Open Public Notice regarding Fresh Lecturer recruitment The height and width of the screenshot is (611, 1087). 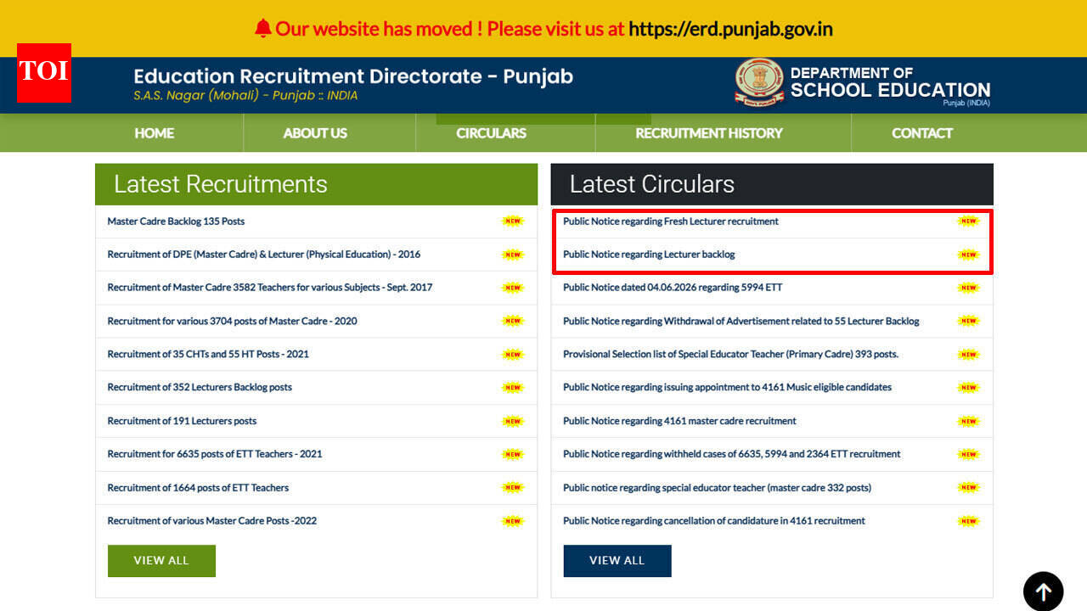click(x=671, y=221)
